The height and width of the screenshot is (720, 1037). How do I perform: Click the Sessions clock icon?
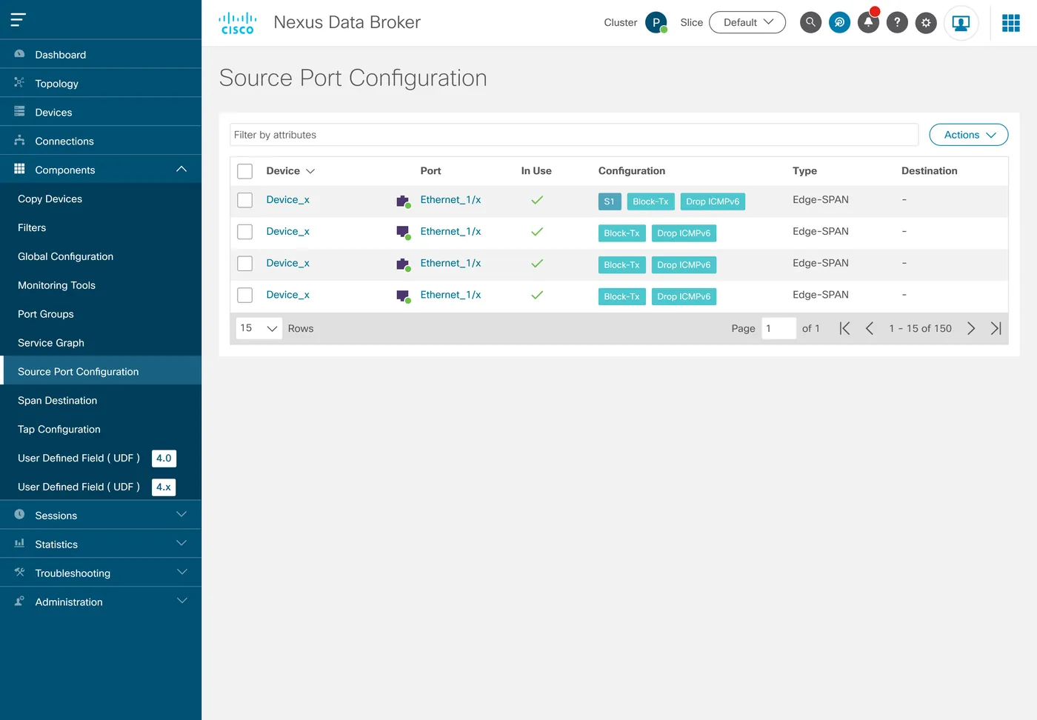pyautogui.click(x=19, y=515)
